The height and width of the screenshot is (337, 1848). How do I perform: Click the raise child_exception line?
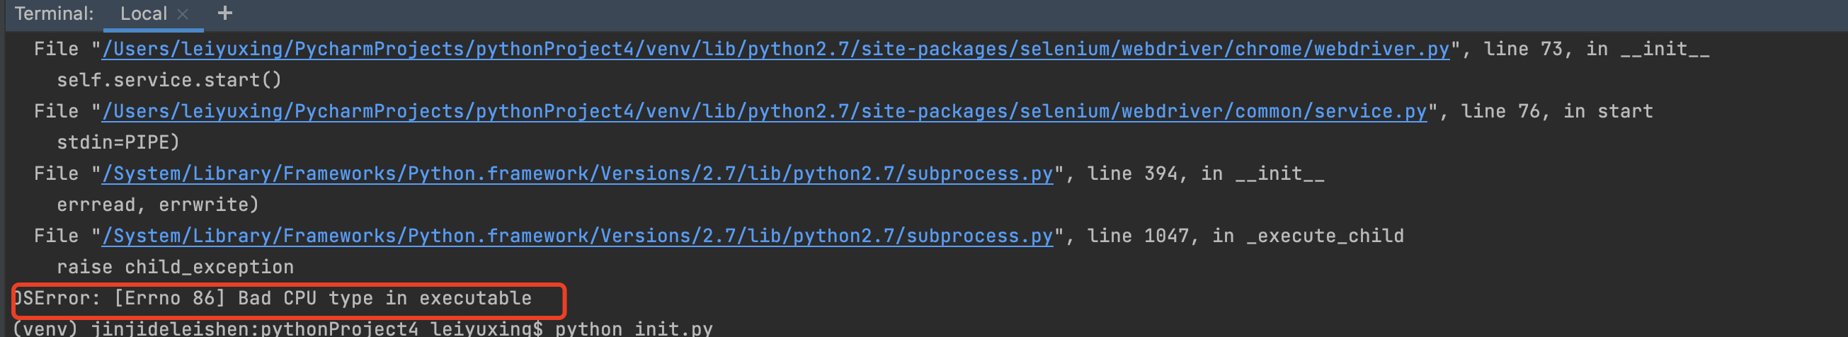175,268
